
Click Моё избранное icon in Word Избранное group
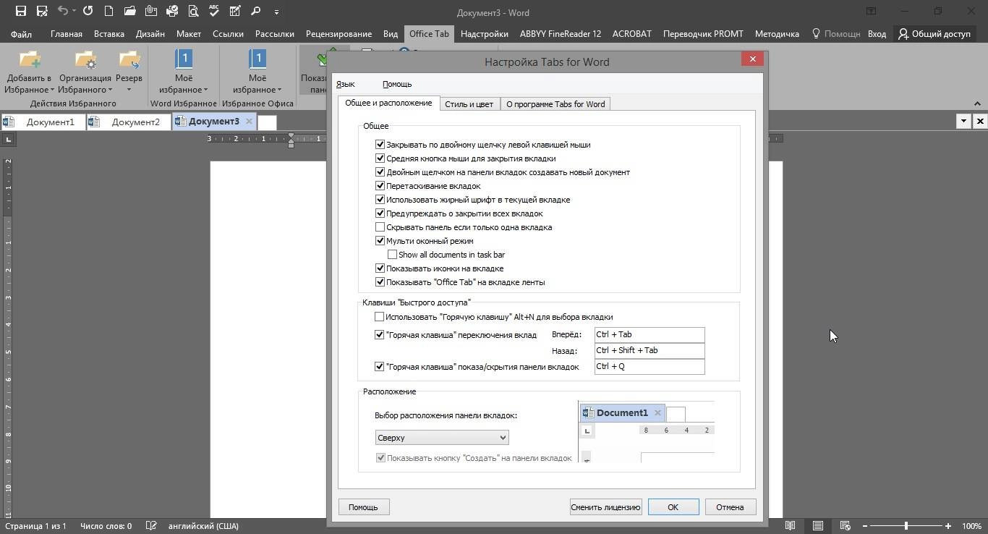click(184, 59)
